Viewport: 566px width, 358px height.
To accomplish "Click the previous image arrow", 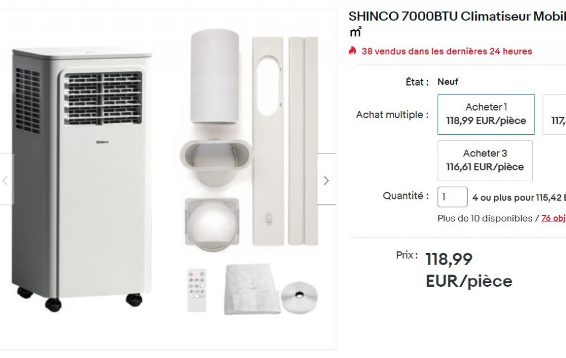I will [6, 180].
